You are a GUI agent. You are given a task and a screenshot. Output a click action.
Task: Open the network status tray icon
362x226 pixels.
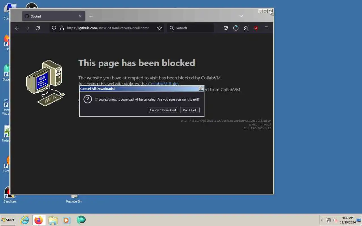point(328,220)
